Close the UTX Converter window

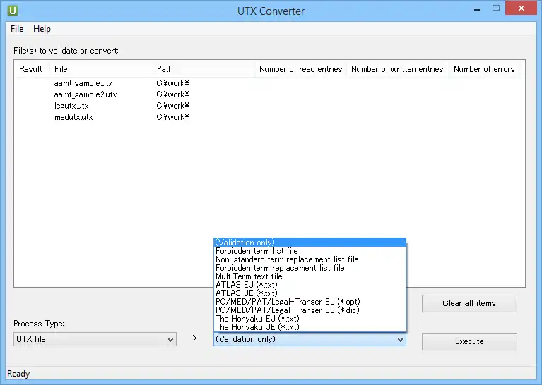(522, 8)
